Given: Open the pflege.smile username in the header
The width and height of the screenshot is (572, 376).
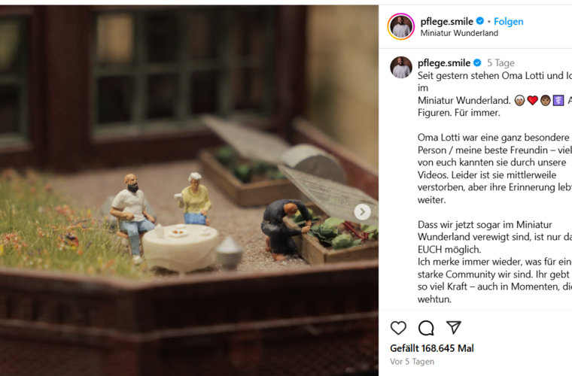Looking at the screenshot, I should pos(446,22).
